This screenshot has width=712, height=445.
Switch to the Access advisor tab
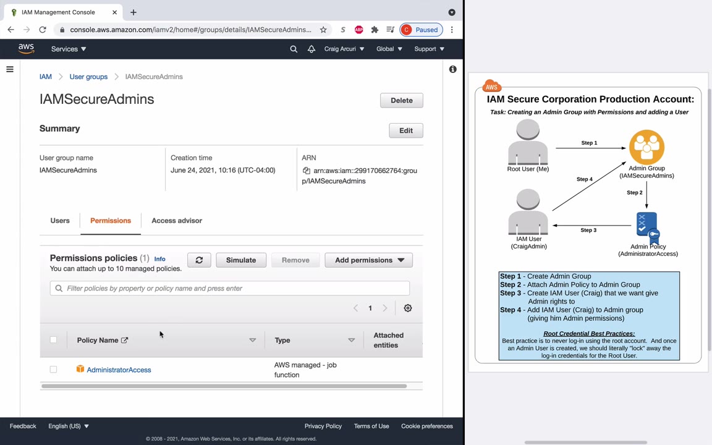pyautogui.click(x=177, y=221)
